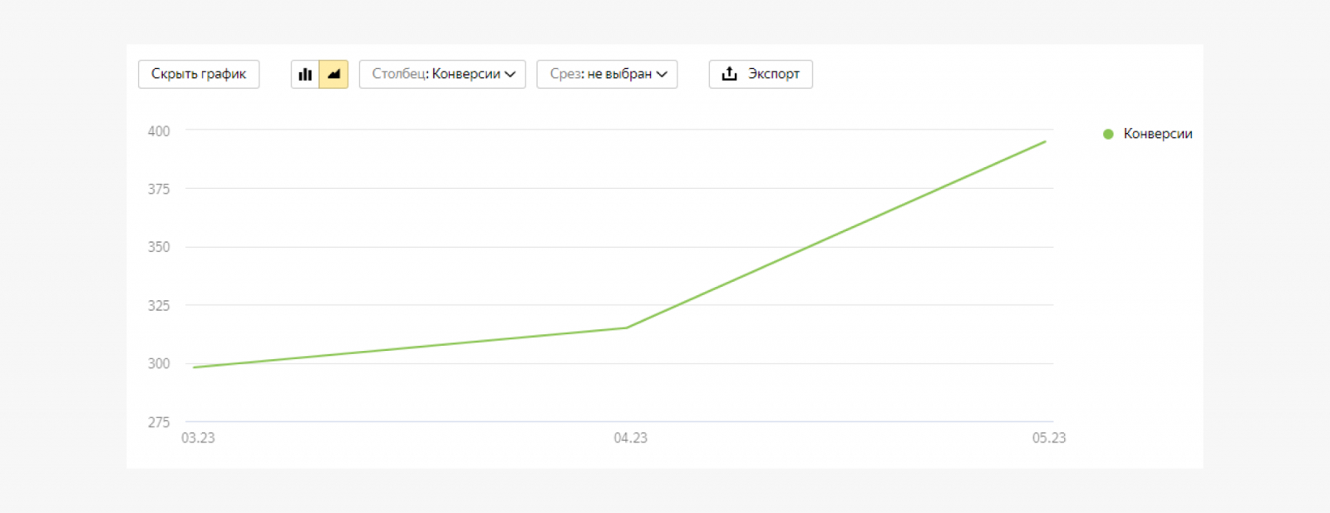The image size is (1330, 513).
Task: Click the 375 y-axis label
Action: pos(159,190)
